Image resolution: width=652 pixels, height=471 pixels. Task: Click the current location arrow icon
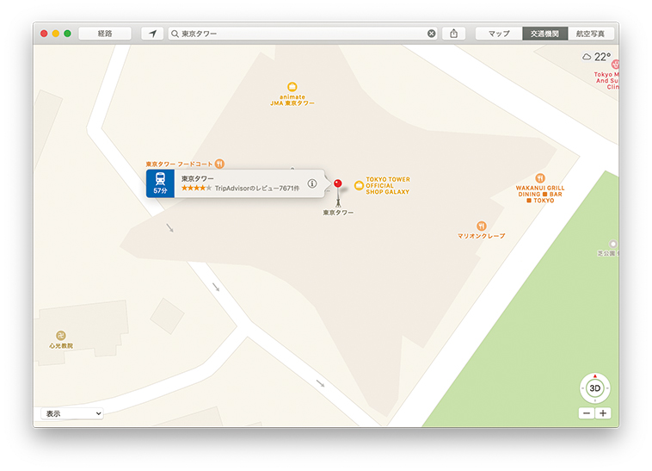[152, 34]
